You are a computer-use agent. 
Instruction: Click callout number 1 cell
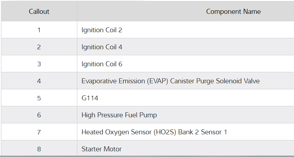tap(39, 30)
